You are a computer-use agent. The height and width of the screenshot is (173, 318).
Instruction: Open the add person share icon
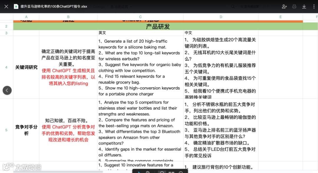tap(284, 6)
